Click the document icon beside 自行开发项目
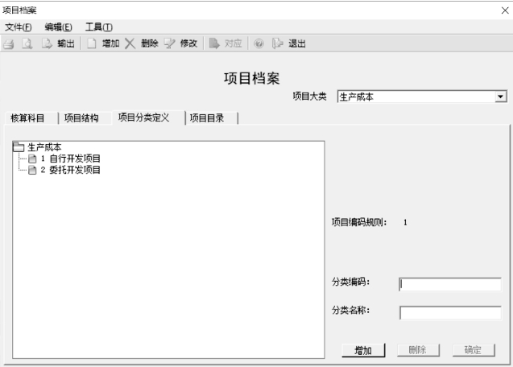 32,159
